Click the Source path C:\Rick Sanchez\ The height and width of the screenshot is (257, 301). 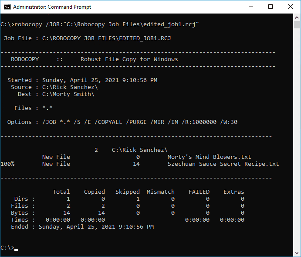pyautogui.click(x=70, y=87)
